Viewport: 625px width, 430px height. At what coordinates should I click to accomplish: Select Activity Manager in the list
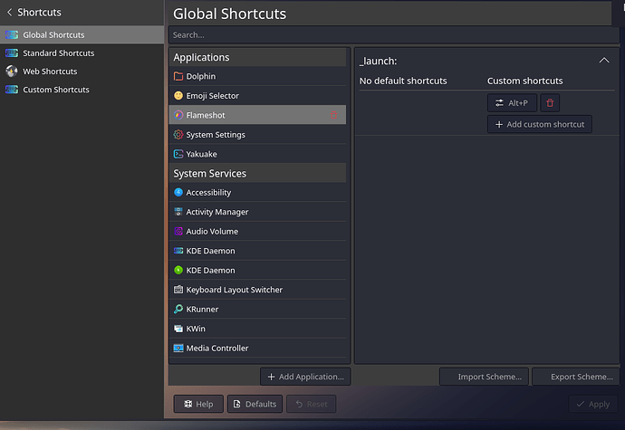(257, 212)
